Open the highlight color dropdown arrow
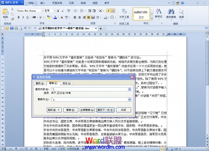This screenshot has height=151, width=209. coord(52,17)
